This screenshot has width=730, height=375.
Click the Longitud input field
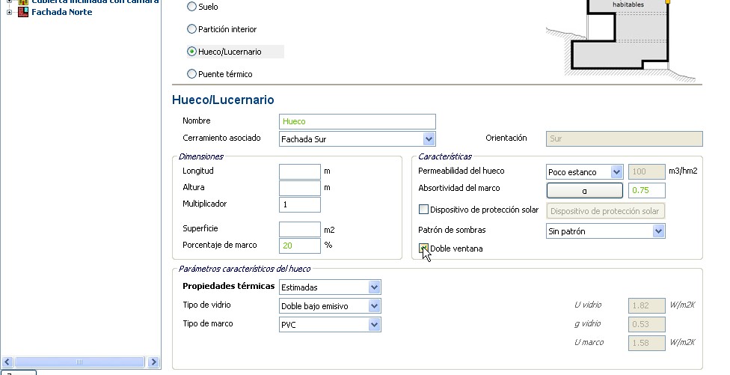299,171
